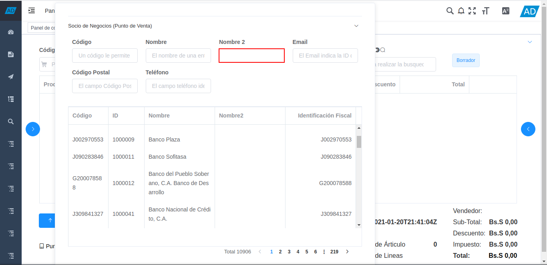Open the document icon in sidebar
Screen dimensions: 547x265
11,54
